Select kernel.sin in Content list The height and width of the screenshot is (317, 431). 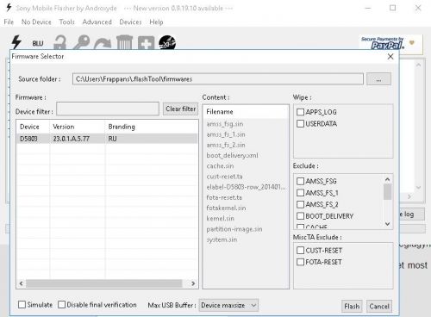pyautogui.click(x=221, y=219)
